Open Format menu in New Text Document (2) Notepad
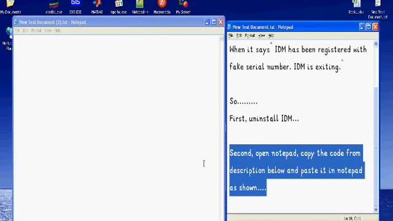 point(36,31)
